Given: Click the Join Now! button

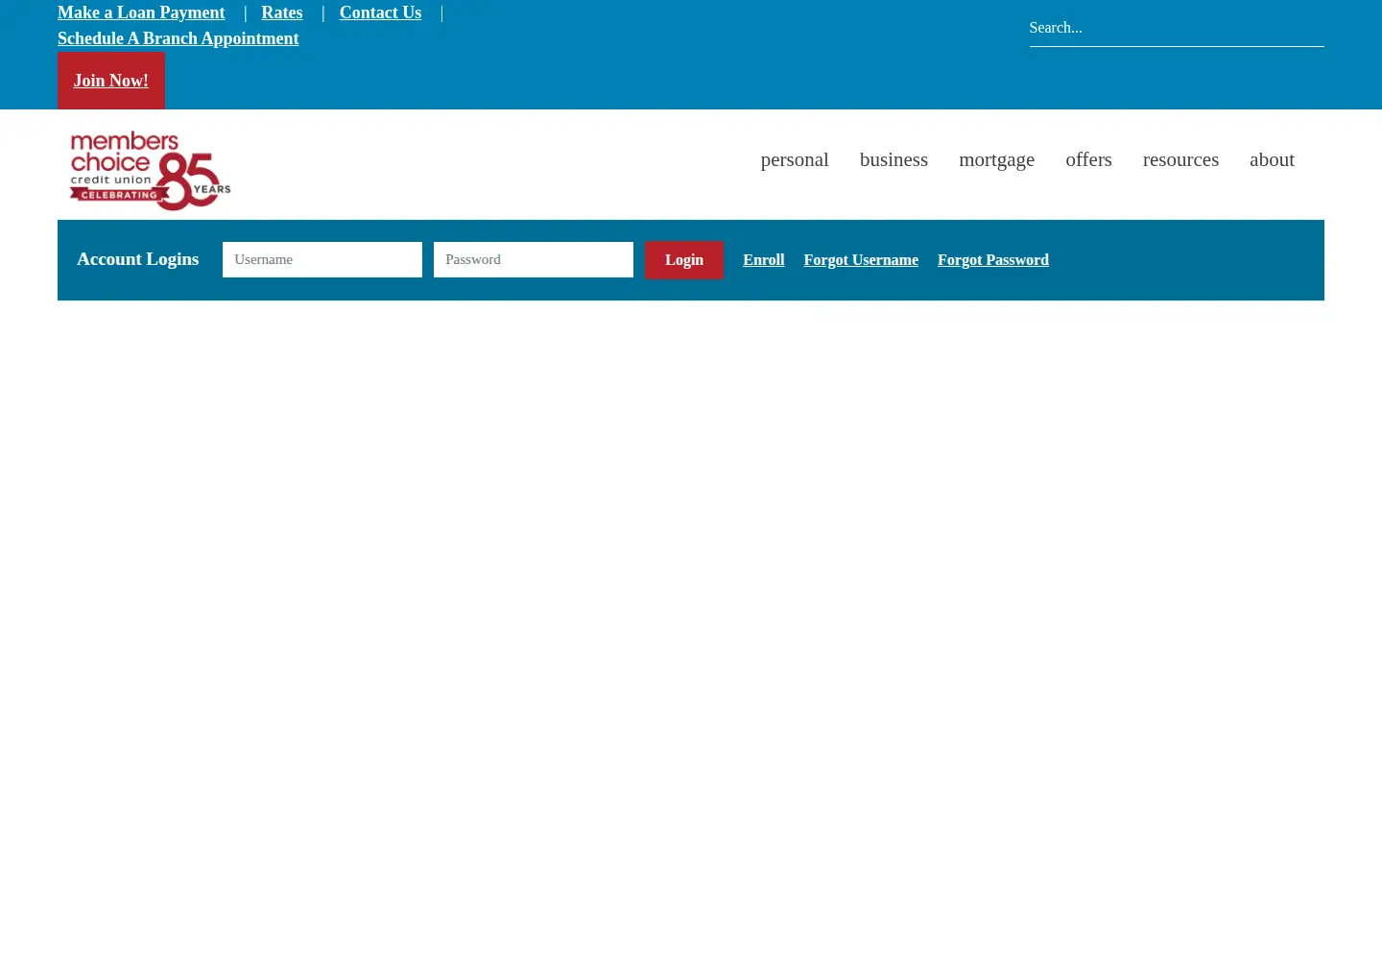Looking at the screenshot, I should (x=111, y=81).
